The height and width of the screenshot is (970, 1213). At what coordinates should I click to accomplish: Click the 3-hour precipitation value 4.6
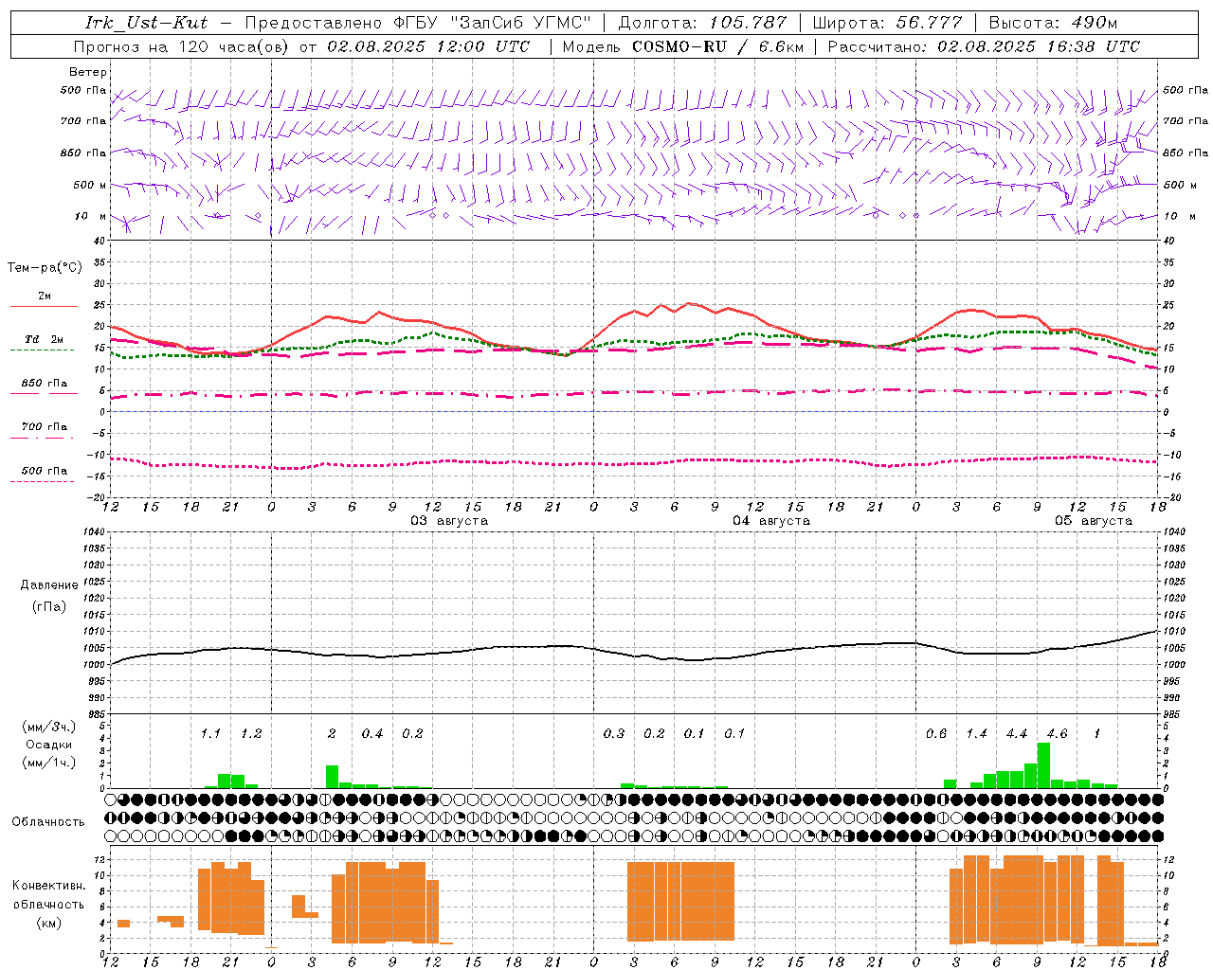coord(1057,733)
